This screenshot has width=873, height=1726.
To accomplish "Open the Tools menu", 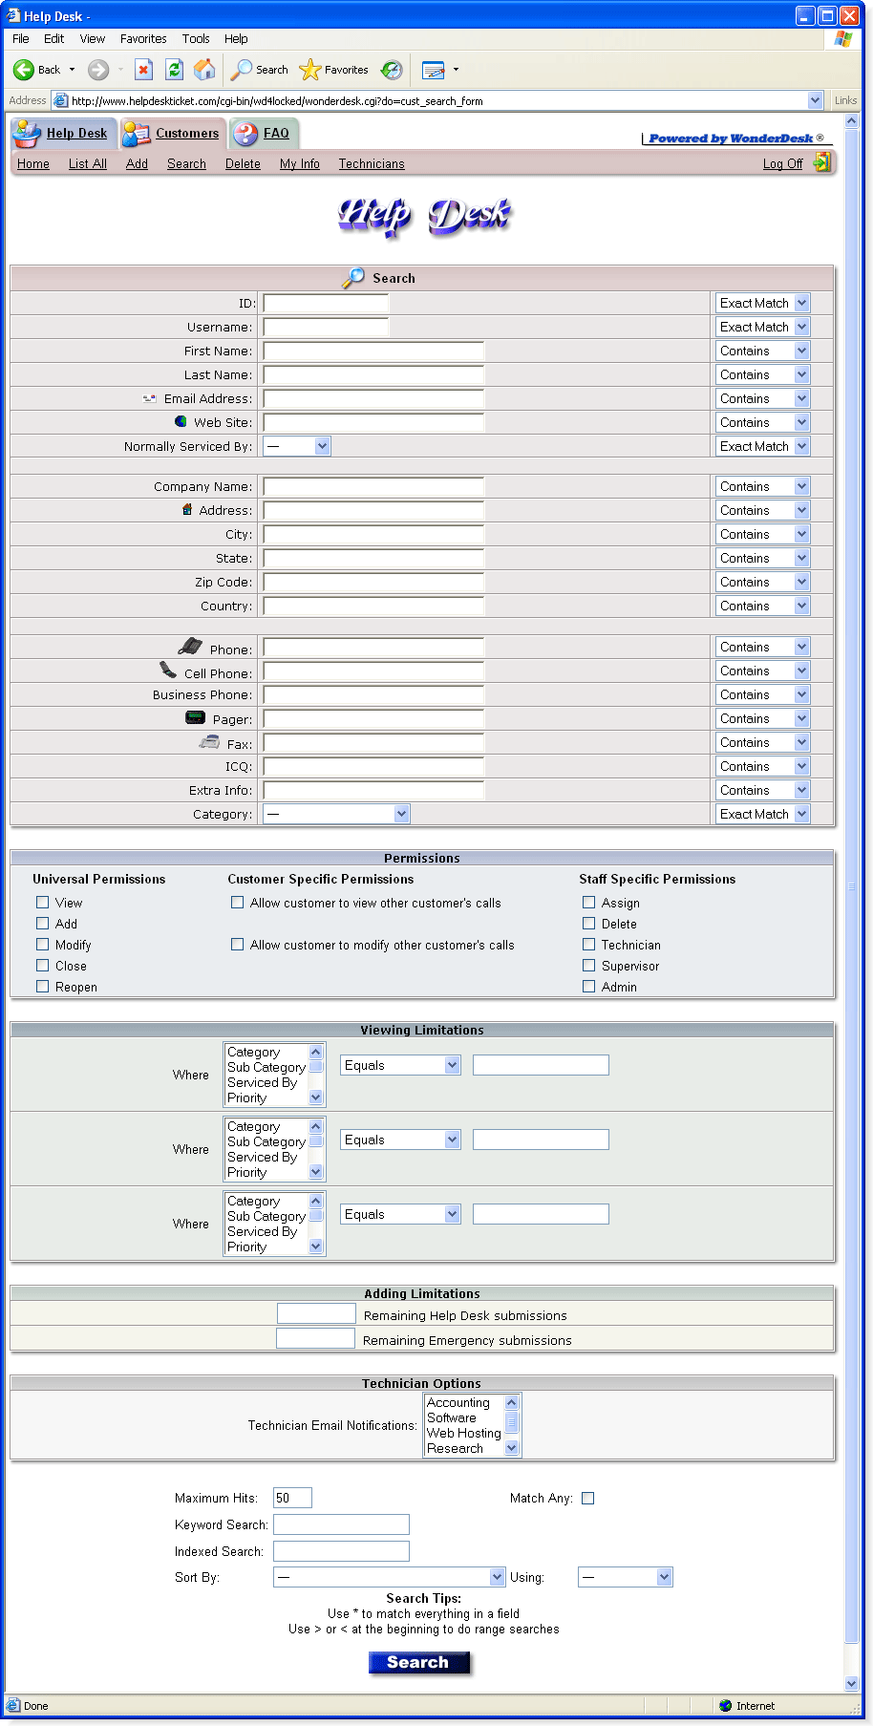I will point(196,39).
